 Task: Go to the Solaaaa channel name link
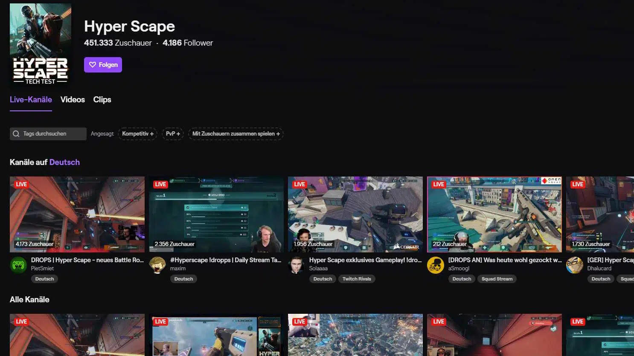coord(318,268)
